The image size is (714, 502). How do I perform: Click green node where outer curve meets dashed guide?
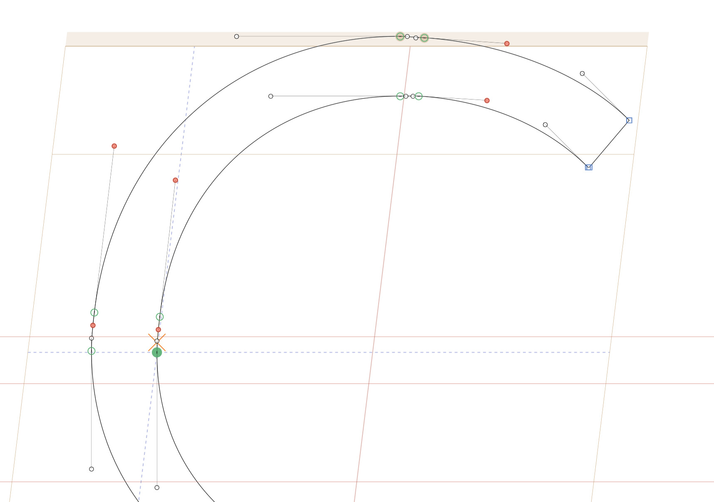(x=92, y=351)
